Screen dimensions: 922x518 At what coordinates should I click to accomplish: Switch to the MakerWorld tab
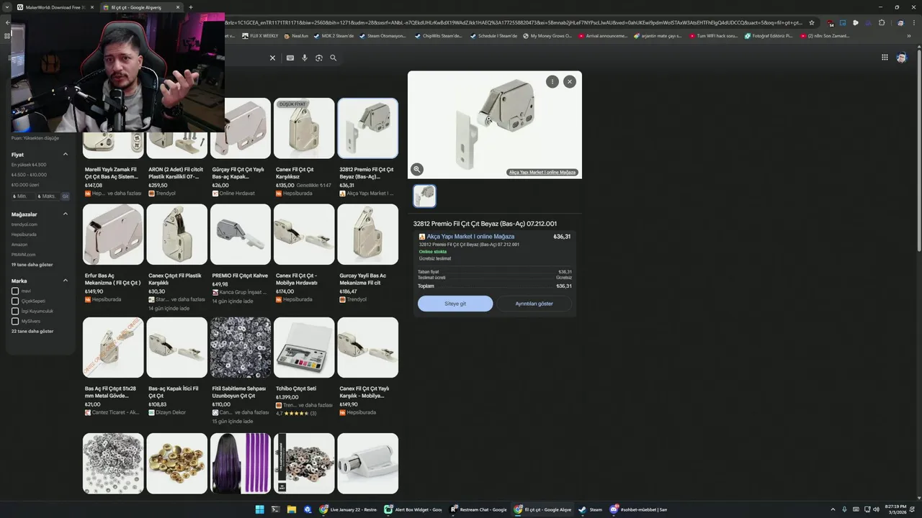coord(55,7)
